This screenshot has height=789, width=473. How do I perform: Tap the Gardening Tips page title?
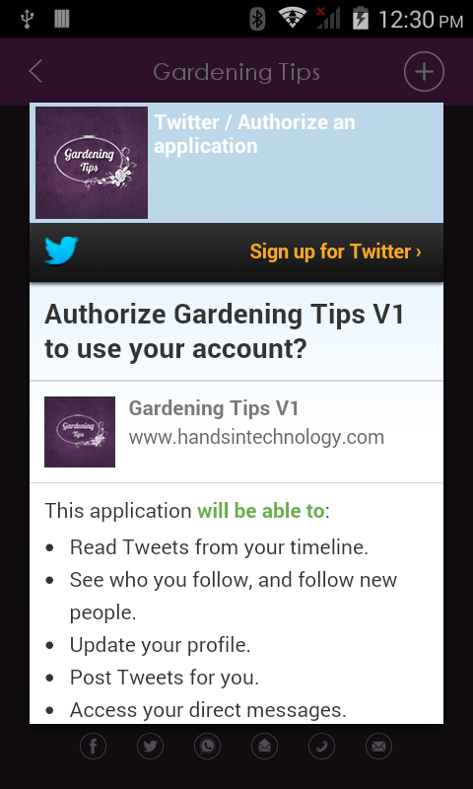coord(236,72)
